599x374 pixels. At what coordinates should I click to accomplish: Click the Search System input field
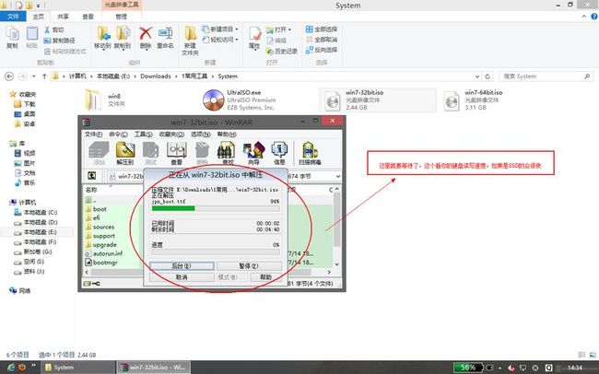point(546,76)
